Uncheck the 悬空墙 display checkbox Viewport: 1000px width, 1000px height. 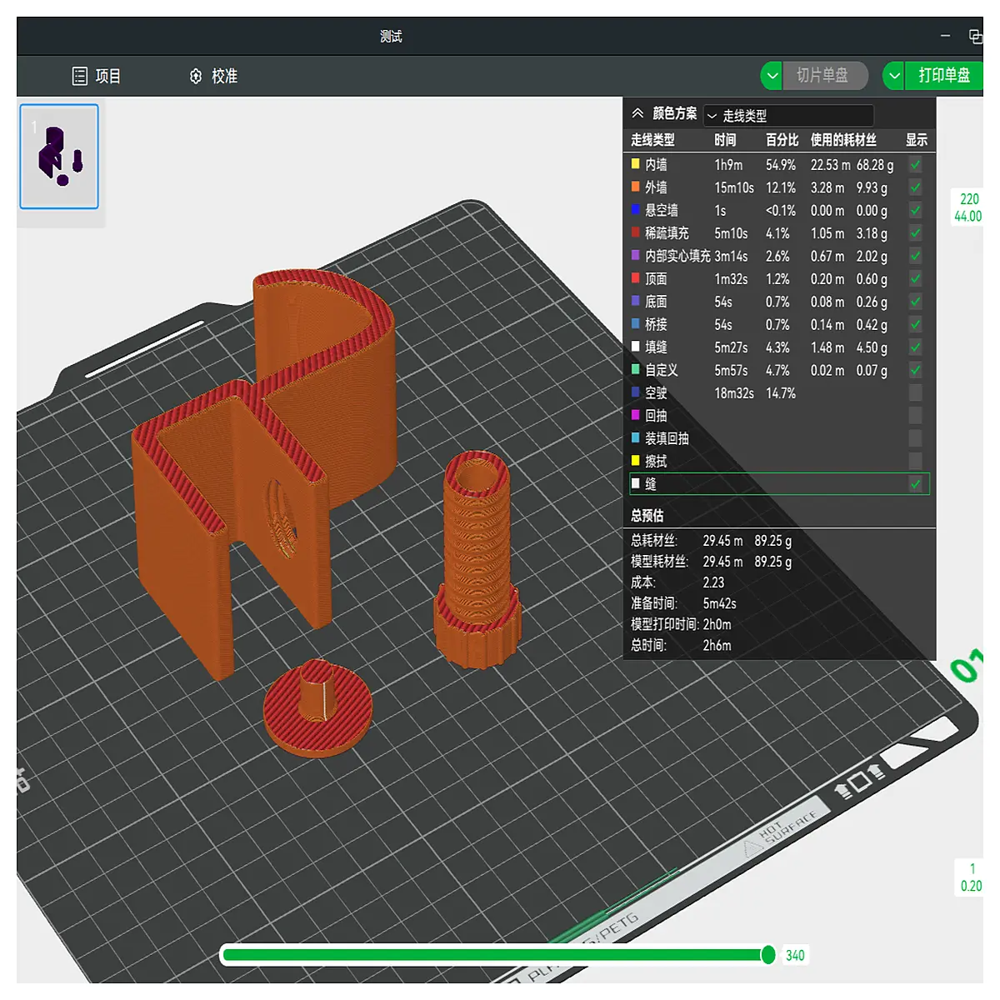pos(915,211)
